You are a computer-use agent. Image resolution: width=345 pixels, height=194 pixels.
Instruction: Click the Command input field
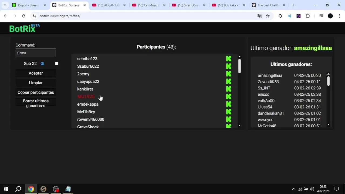pyautogui.click(x=36, y=53)
